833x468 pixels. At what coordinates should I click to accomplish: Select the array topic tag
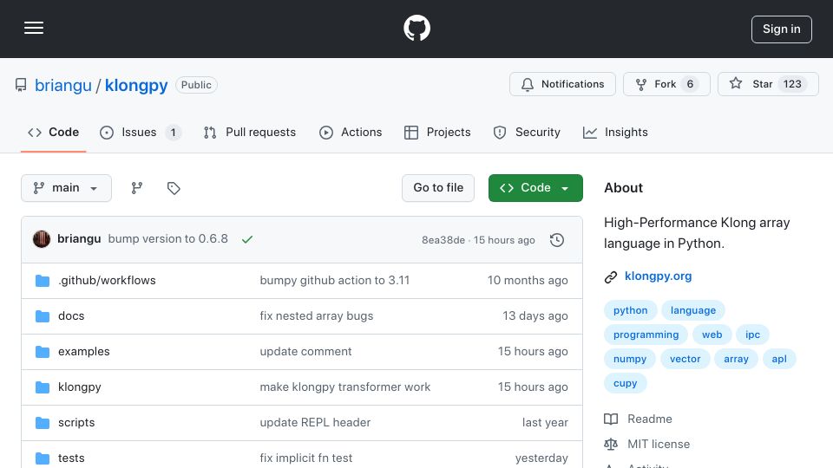[x=737, y=359]
